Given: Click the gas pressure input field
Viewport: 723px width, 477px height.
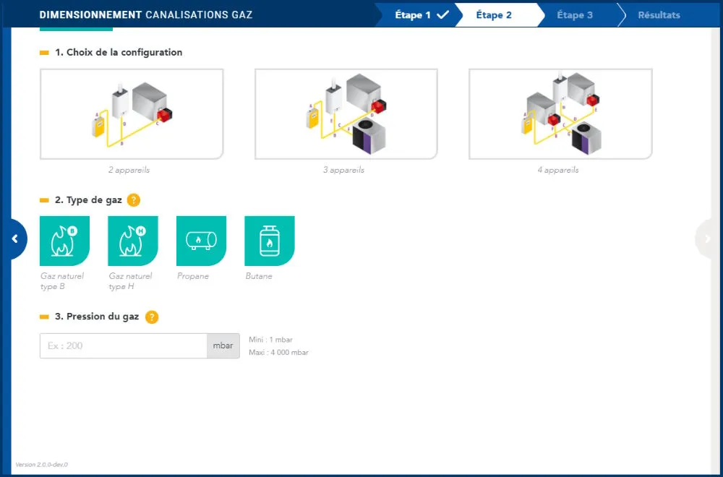Looking at the screenshot, I should point(123,345).
